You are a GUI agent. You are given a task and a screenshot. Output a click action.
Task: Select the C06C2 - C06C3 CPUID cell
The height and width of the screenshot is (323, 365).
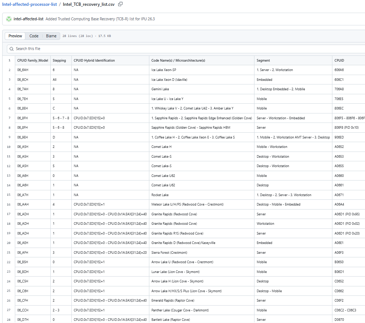(348, 310)
